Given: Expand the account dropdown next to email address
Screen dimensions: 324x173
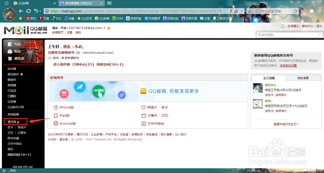Looking at the screenshot, I should [x=105, y=28].
